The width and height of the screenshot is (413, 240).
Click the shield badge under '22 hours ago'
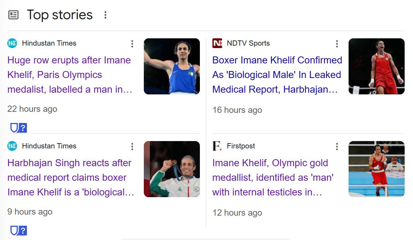[x=14, y=128]
